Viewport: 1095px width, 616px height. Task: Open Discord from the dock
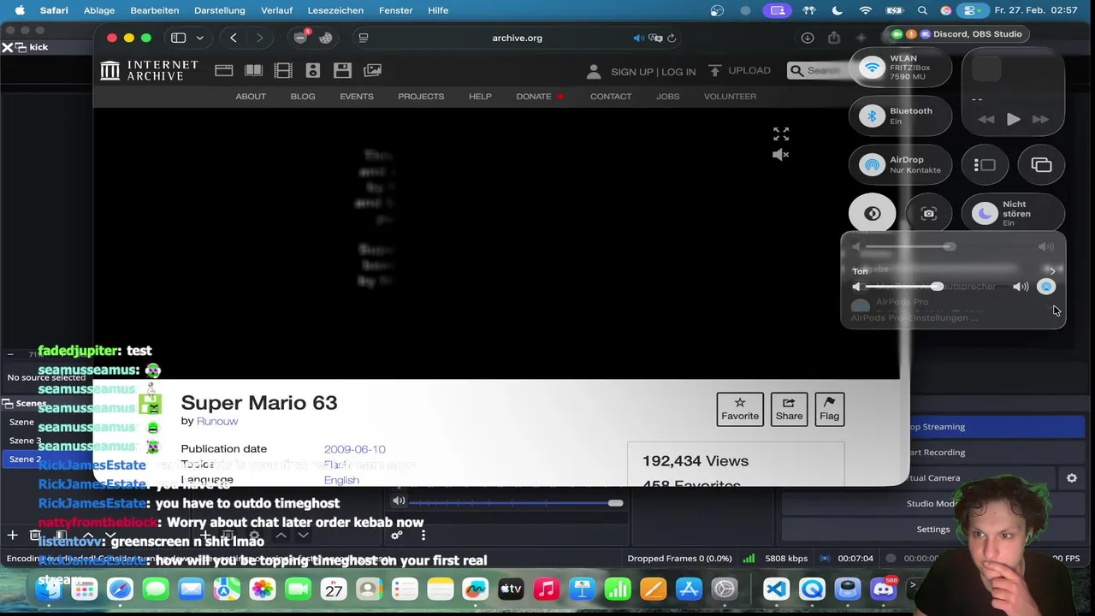tap(884, 589)
